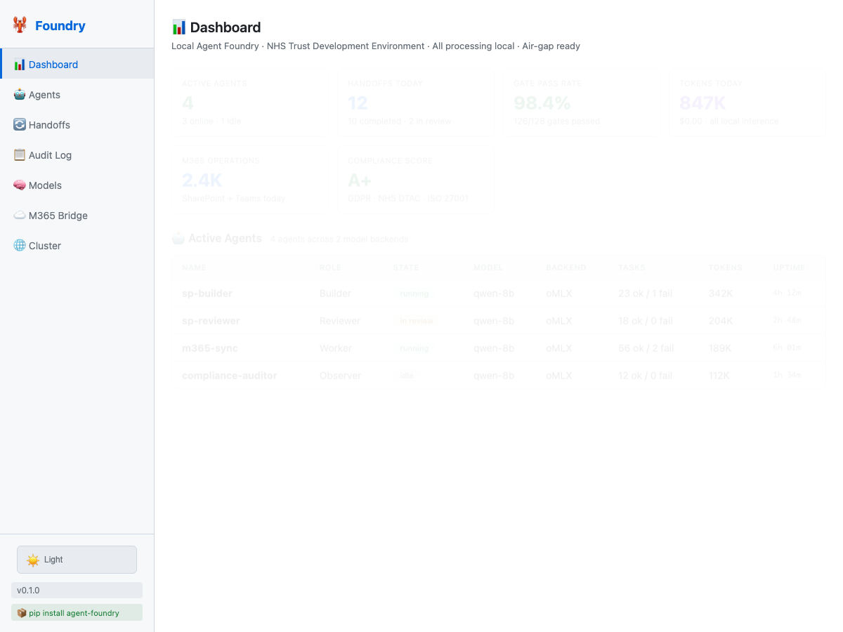Click the Foundry brand name link
Viewport: 843px width, 632px height.
[x=60, y=26]
